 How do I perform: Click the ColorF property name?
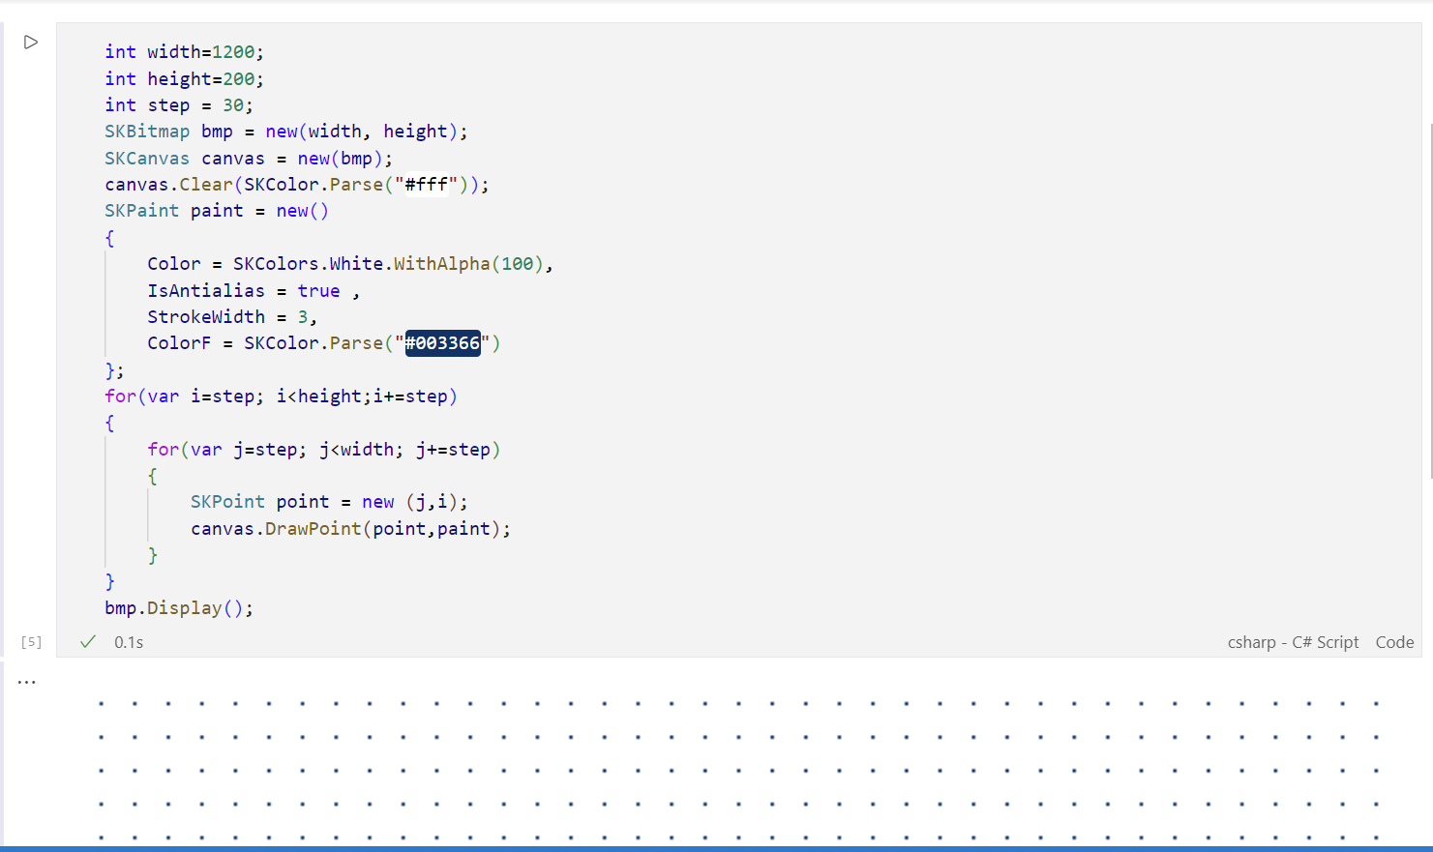click(x=179, y=343)
